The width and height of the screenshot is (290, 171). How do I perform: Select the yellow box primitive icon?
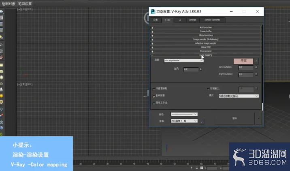pyautogui.click(x=2, y=65)
